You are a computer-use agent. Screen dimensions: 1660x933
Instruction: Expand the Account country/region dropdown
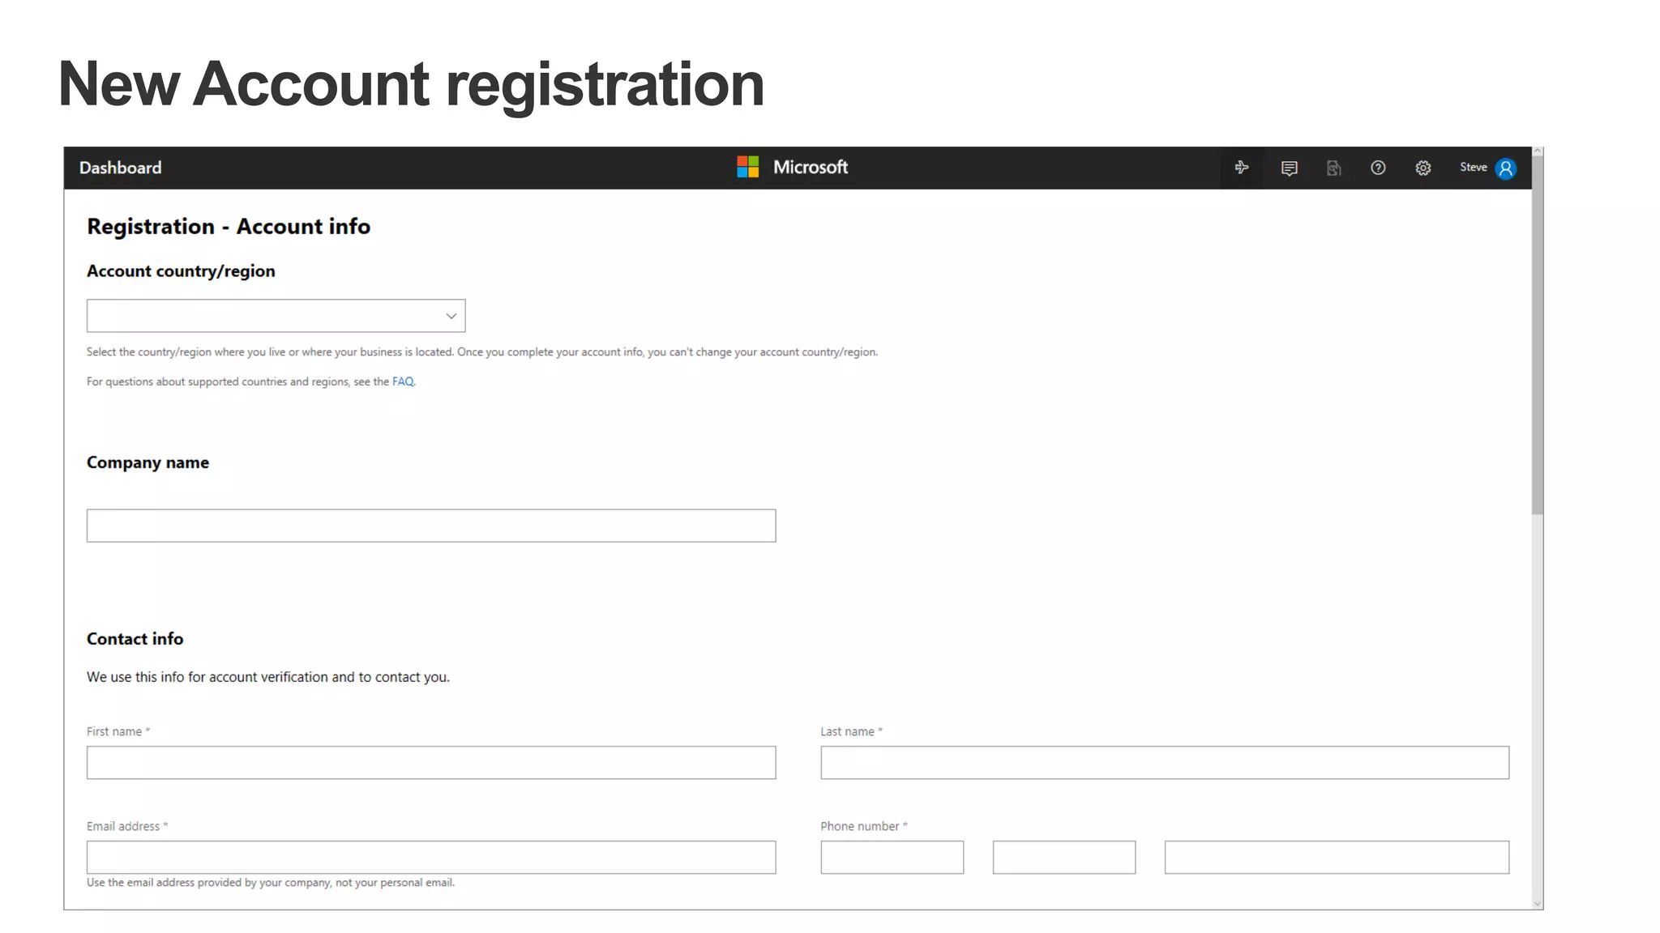pyautogui.click(x=276, y=316)
